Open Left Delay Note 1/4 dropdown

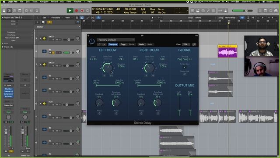(x=121, y=59)
